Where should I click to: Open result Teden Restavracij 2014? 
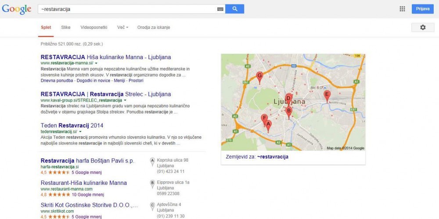coord(72,125)
